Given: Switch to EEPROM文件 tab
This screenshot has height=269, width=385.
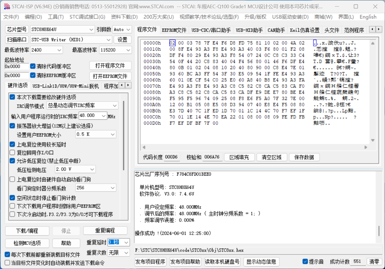Looking at the screenshot, I should point(174,30).
